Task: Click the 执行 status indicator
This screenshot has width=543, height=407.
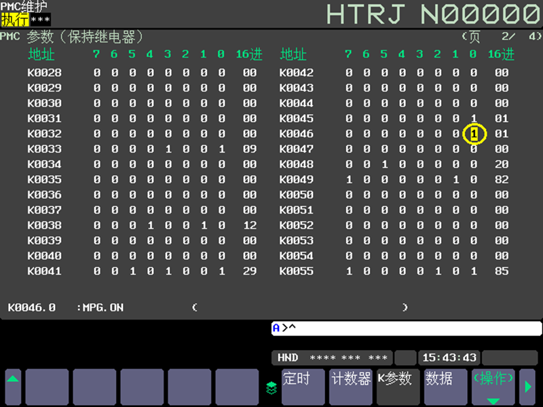Action: (x=14, y=20)
